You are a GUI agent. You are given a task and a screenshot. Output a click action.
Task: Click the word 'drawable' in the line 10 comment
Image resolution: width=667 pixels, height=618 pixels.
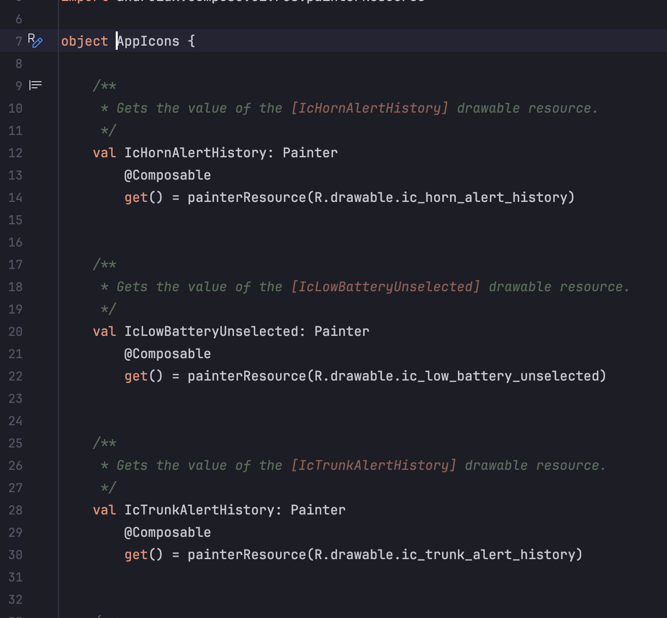point(488,108)
